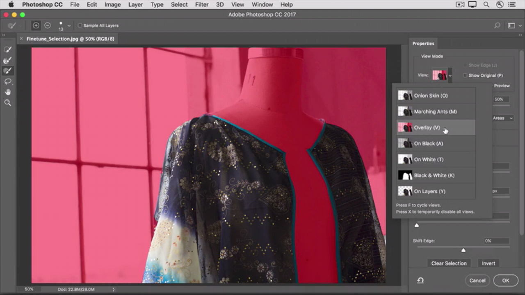Click the Shift Edge percentage field
The width and height of the screenshot is (525, 295).
[496, 241]
